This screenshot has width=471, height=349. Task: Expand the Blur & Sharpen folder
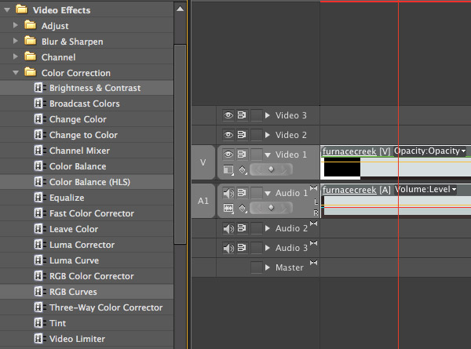[x=16, y=41]
